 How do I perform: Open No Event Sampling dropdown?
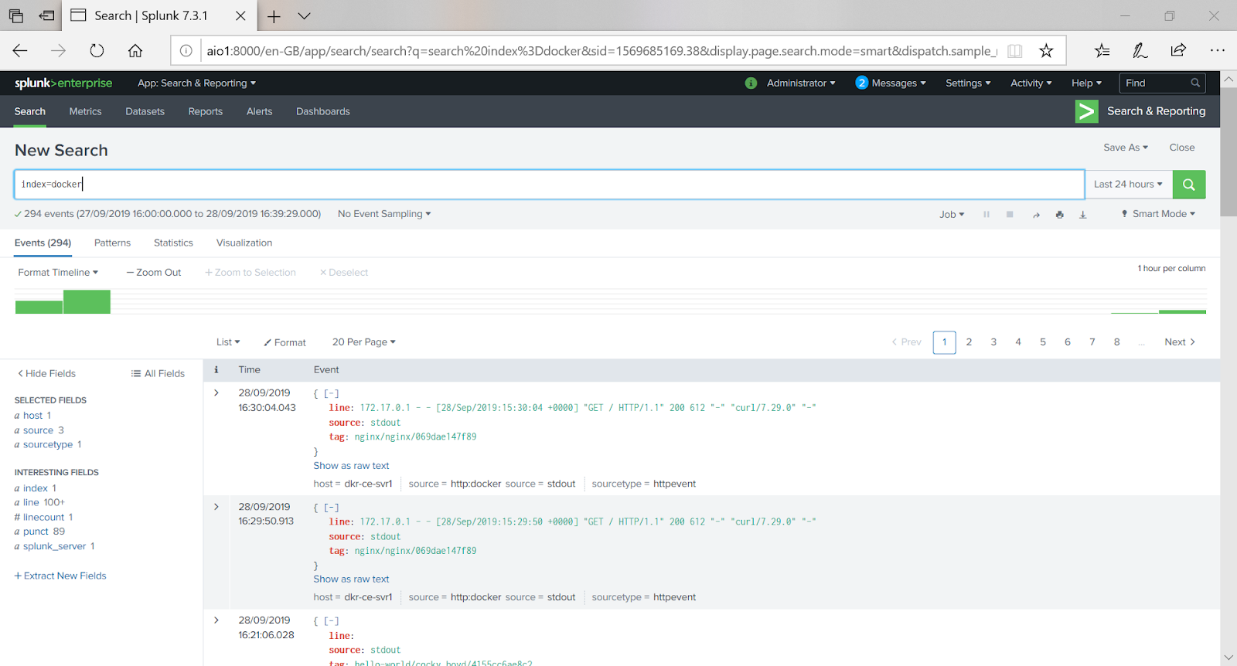pos(384,214)
